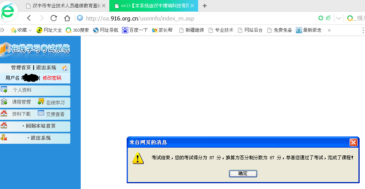
Task: Click the 交费查看 icon
Action: tap(41, 113)
